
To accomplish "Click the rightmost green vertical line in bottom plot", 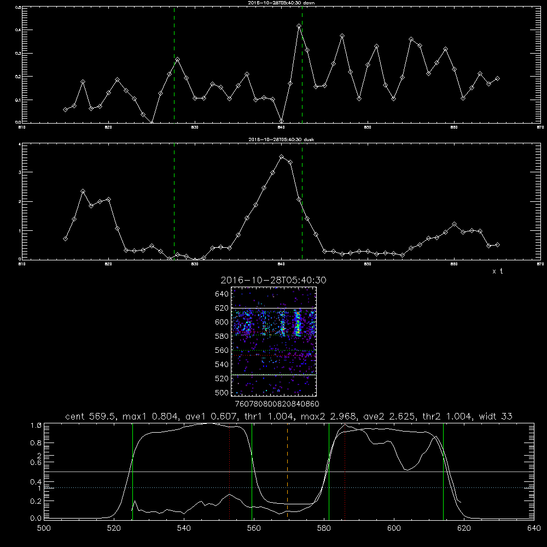I will tap(443, 471).
